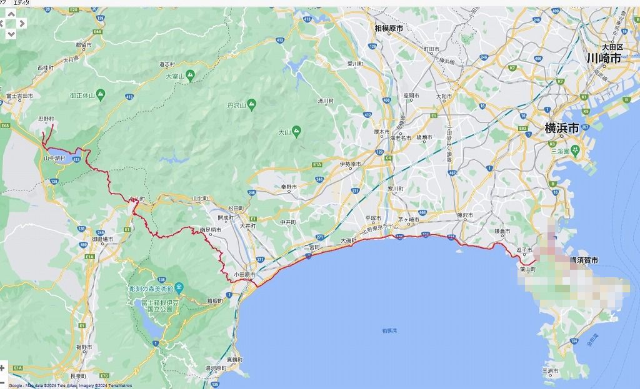Image resolution: width=640 pixels, height=389 pixels.
Task: Switch to the エディタ tab
Action: pos(21,2)
